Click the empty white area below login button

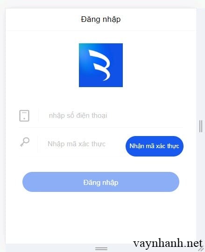pyautogui.click(x=101, y=217)
